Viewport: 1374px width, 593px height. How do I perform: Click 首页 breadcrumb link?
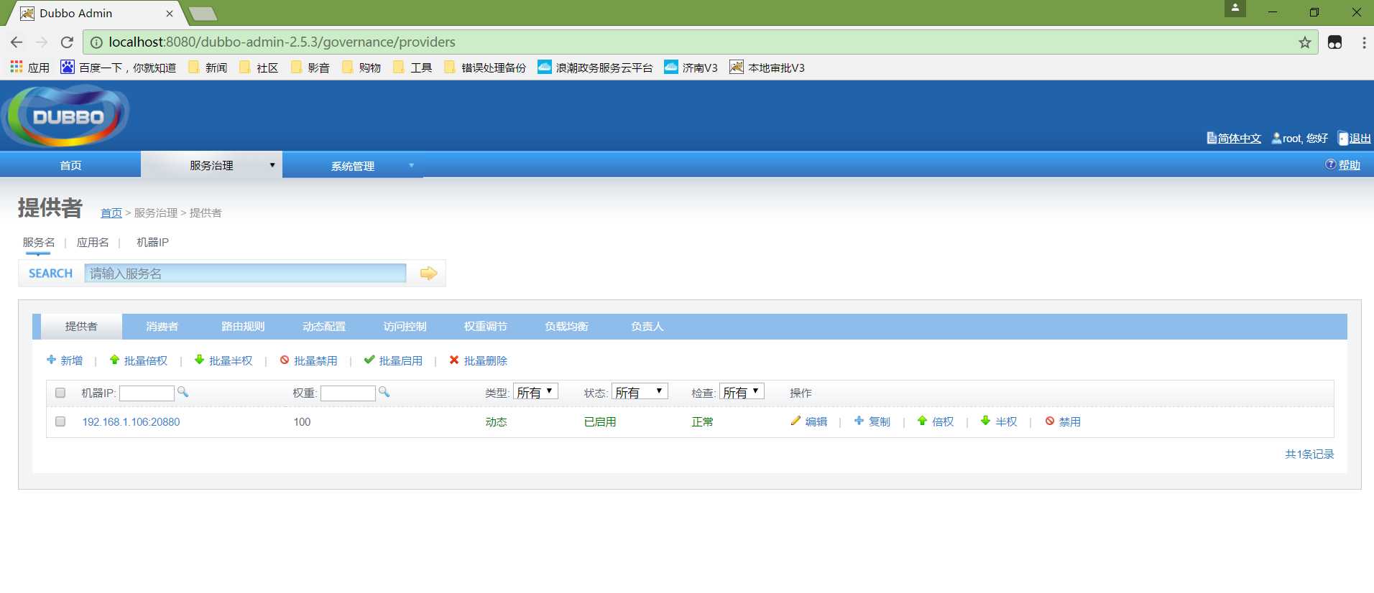(111, 213)
